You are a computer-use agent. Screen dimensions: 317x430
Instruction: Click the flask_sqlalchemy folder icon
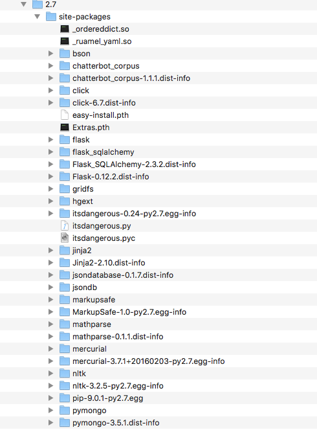[65, 152]
